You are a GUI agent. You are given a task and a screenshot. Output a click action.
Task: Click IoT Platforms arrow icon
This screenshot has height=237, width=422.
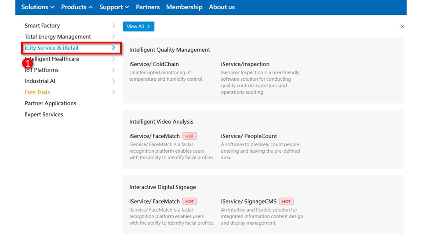click(113, 70)
